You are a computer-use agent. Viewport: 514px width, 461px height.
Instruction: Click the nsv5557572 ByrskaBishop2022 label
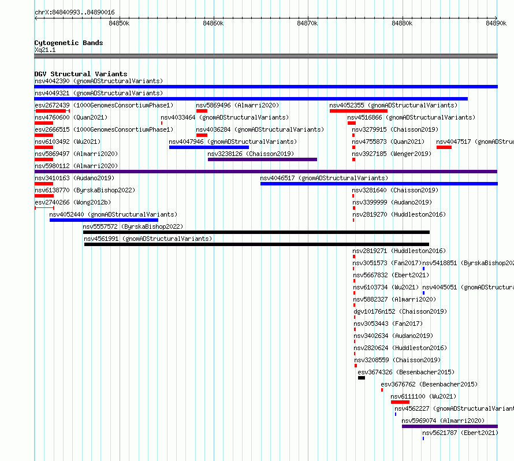pos(133,226)
